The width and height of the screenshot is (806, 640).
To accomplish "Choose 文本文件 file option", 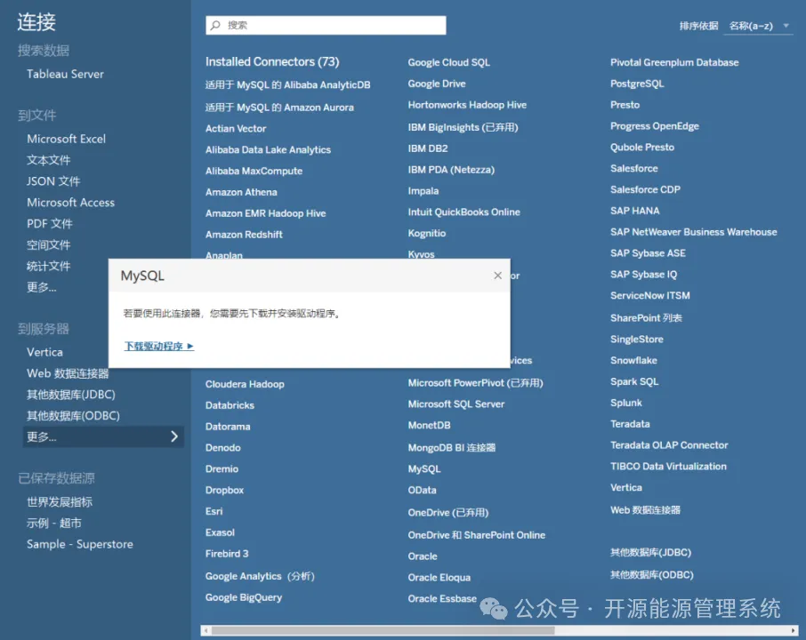I will pyautogui.click(x=48, y=160).
